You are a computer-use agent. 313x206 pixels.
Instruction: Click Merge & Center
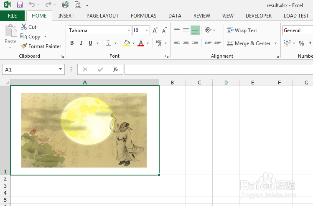click(x=249, y=43)
